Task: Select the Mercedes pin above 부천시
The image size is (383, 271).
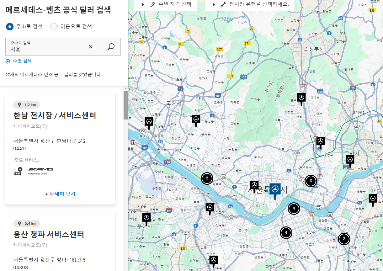Action: click(x=146, y=219)
